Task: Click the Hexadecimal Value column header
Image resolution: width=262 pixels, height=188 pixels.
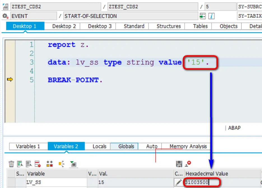Action: click(222, 174)
